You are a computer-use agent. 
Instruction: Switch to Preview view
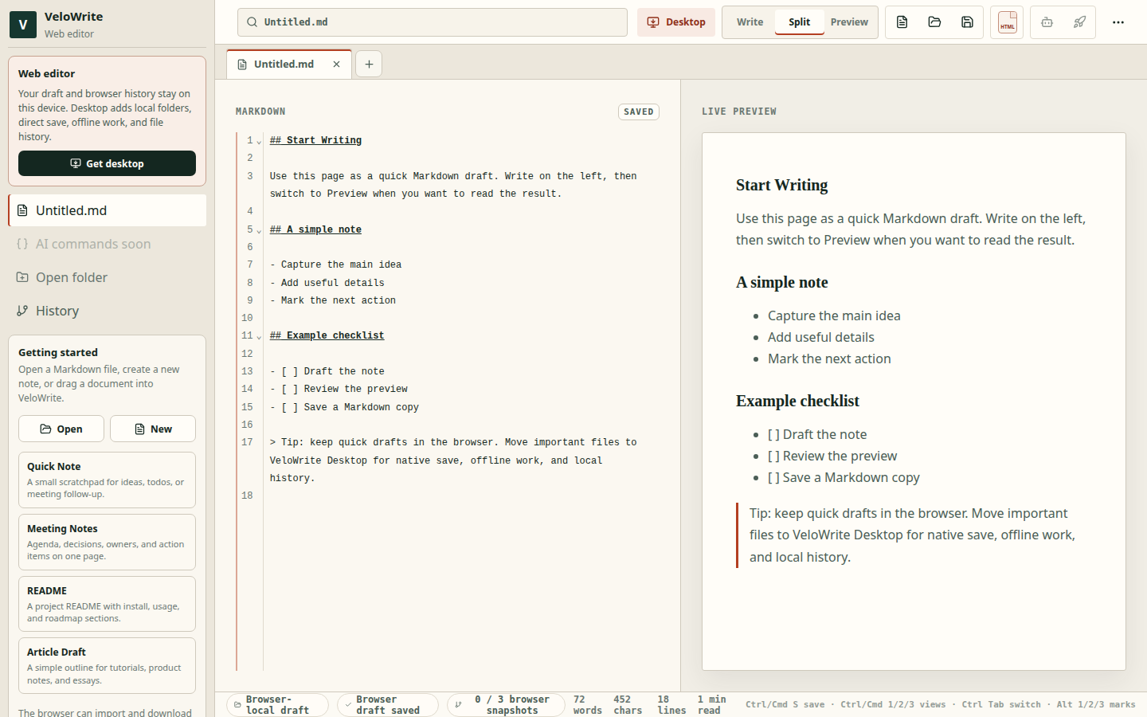click(849, 22)
